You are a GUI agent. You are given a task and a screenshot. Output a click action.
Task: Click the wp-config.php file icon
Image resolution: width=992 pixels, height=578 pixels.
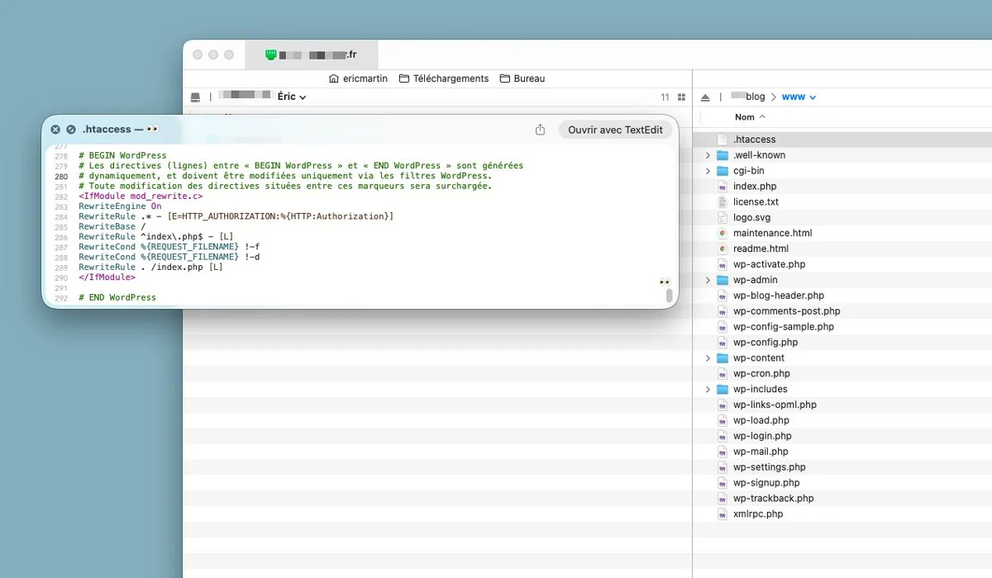pyautogui.click(x=723, y=342)
